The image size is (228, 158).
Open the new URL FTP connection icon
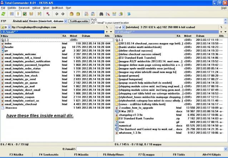93,14
